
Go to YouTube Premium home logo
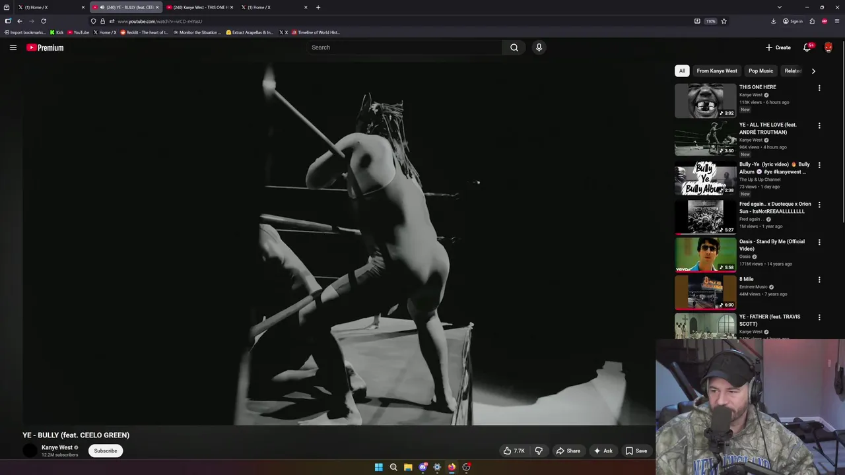[x=45, y=47]
